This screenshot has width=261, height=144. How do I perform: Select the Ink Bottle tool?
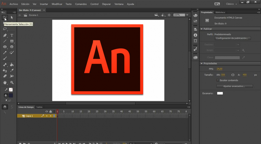coord(5,70)
